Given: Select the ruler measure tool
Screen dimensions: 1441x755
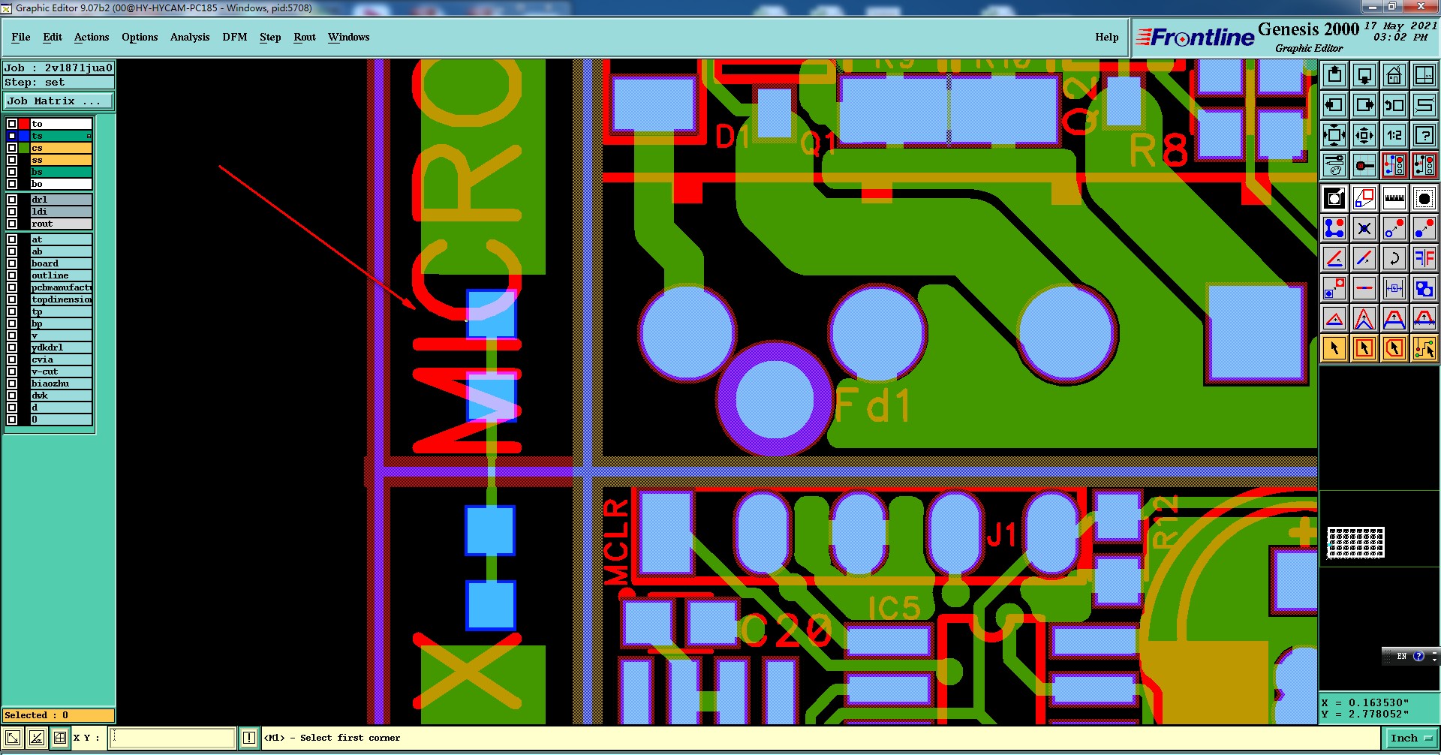Looking at the screenshot, I should 1394,199.
